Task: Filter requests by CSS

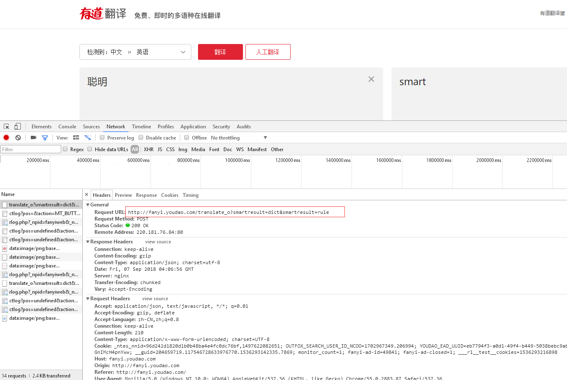Action: 171,150
